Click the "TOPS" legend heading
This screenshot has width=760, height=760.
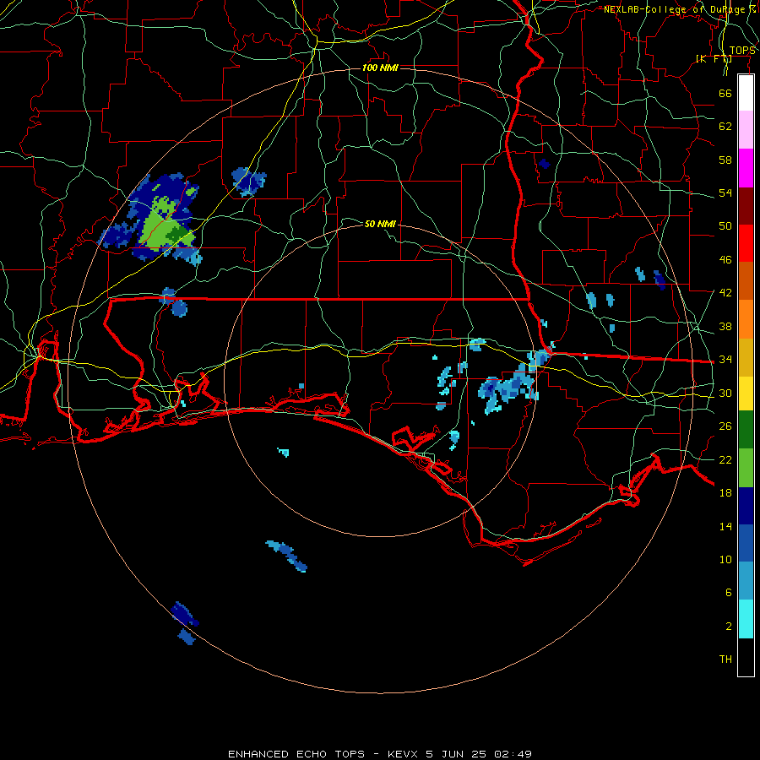pyautogui.click(x=742, y=51)
